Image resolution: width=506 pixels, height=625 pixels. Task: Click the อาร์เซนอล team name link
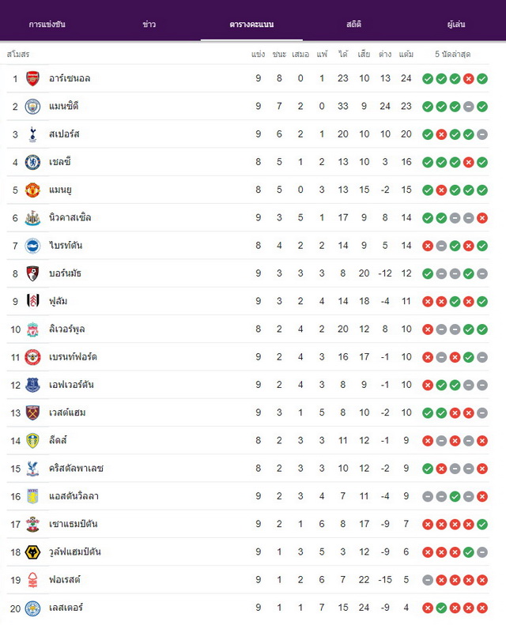pyautogui.click(x=70, y=78)
